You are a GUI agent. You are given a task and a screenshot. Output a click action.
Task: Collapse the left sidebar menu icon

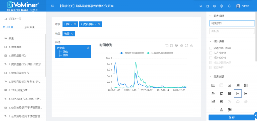[x=52, y=6]
